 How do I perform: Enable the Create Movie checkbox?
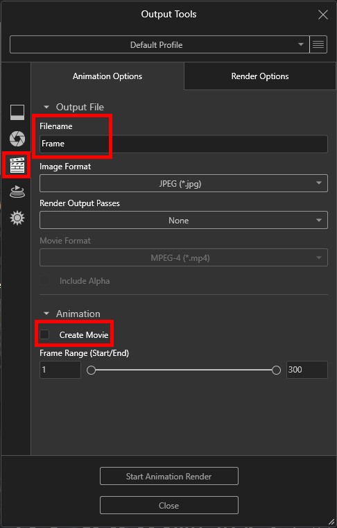(44, 334)
